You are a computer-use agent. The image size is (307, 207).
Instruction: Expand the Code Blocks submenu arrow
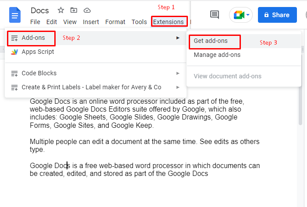178,74
